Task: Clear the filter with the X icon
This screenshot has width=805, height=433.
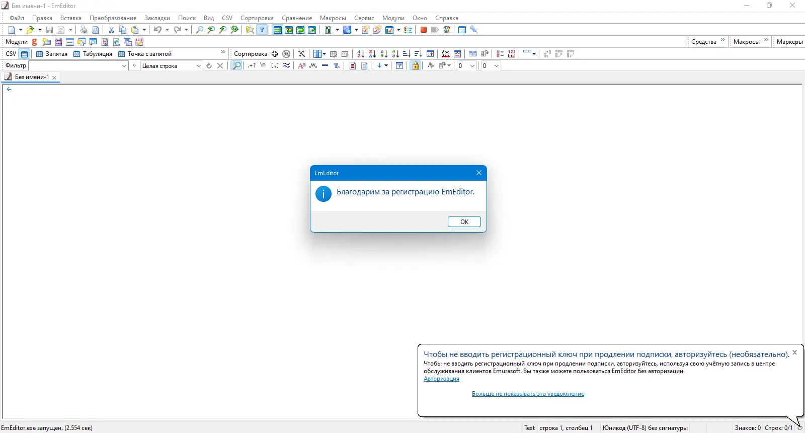Action: coord(220,65)
